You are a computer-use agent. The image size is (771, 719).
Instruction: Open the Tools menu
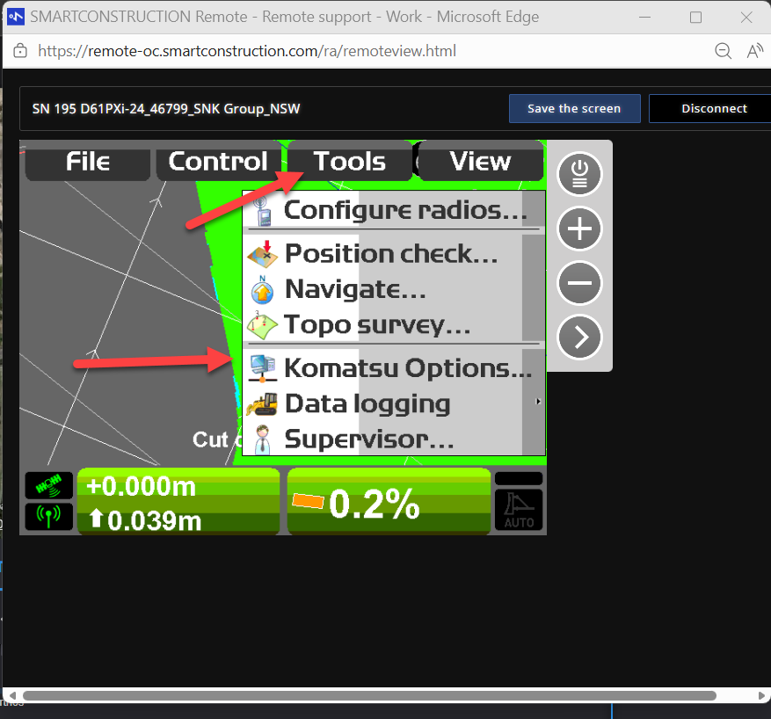click(350, 161)
